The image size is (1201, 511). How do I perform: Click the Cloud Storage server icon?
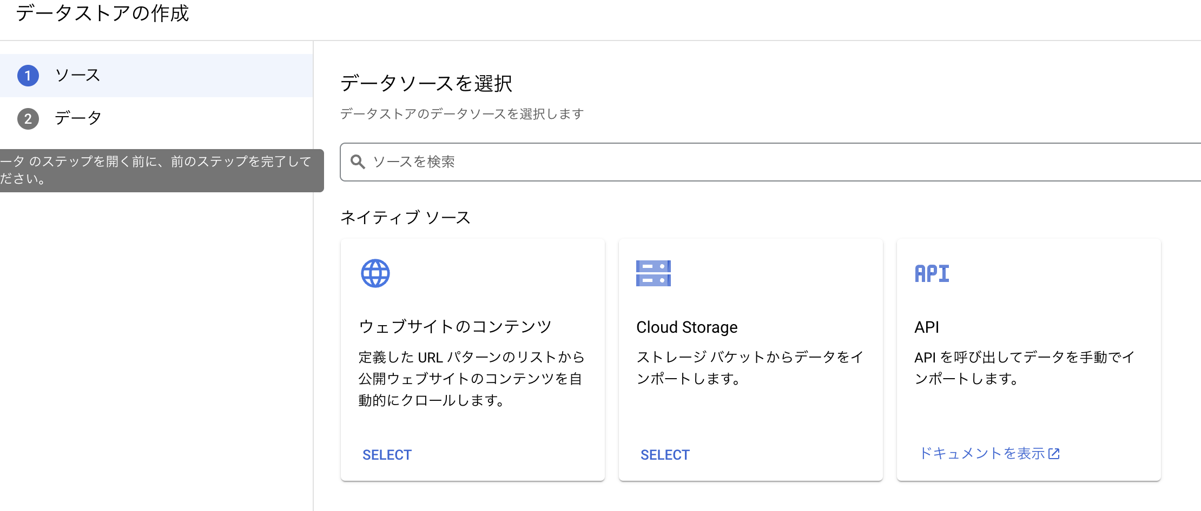[653, 273]
